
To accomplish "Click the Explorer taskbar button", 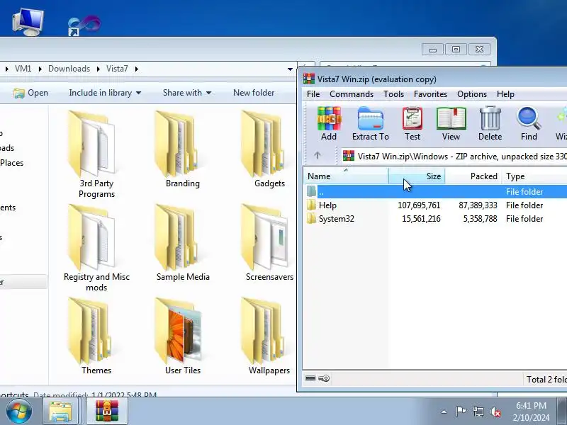I will [x=60, y=412].
